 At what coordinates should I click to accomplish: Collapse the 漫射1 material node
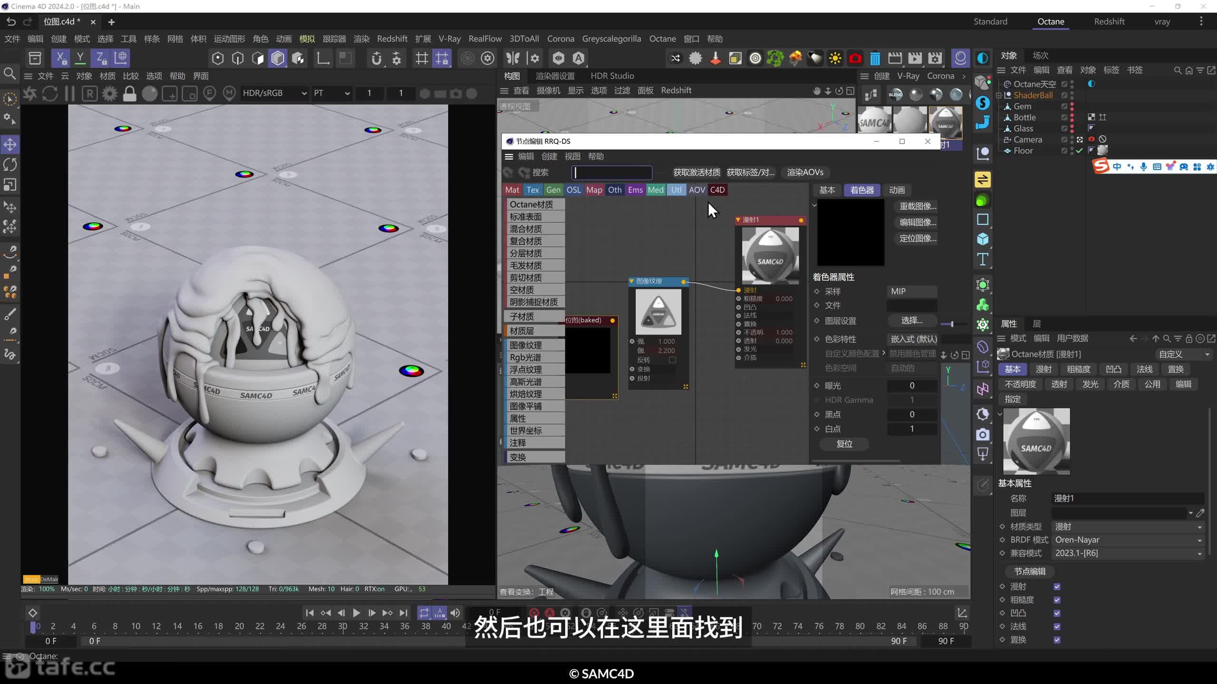click(738, 220)
